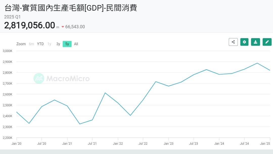The image size is (273, 154).
Task: Click the 66,543.00 change value
Action: 75,27
